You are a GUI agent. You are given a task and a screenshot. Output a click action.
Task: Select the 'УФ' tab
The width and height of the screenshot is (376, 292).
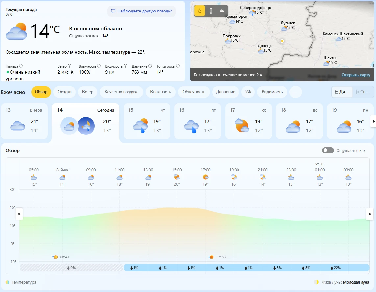[248, 92]
